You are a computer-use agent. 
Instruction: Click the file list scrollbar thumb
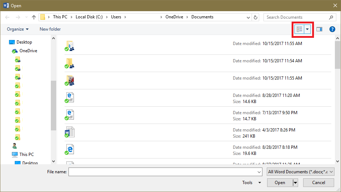pos(337,55)
